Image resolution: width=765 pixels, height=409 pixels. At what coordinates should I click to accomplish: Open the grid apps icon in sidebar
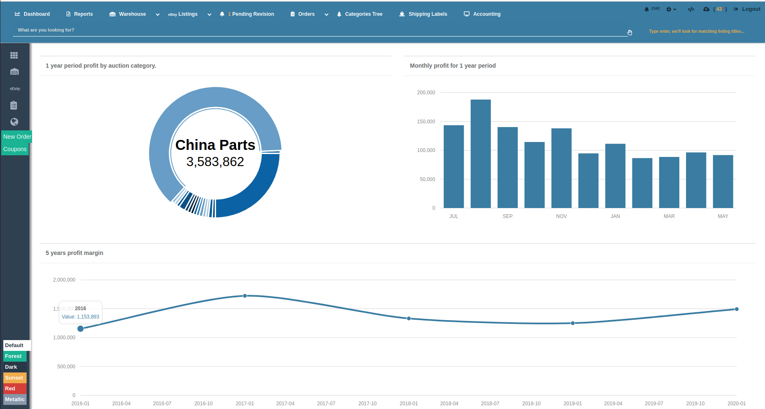click(x=14, y=55)
